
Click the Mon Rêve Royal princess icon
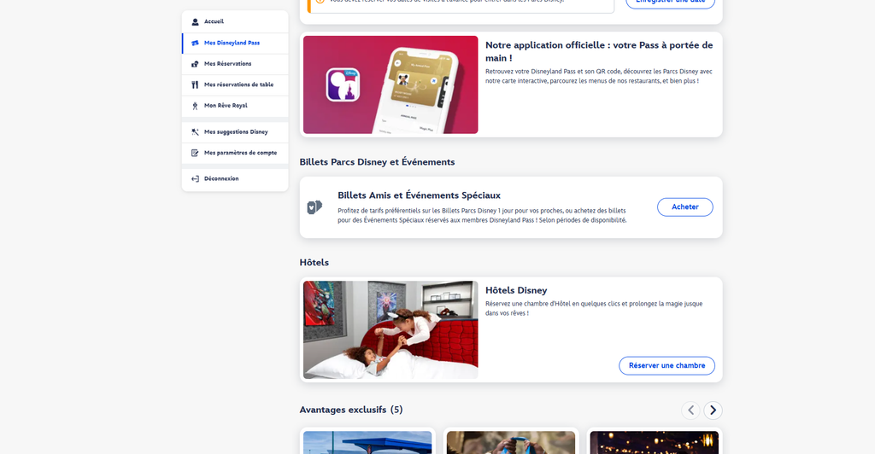tap(195, 106)
